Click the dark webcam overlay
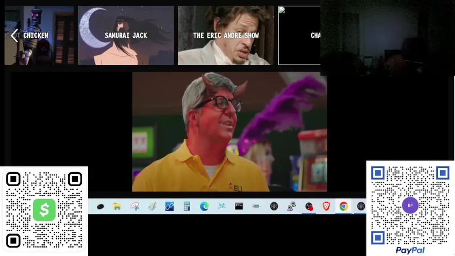 coord(387,38)
